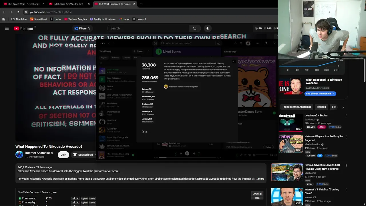Select From Internet Anarchist chip
Viewport: 366px width, 206px height.
coord(297,107)
